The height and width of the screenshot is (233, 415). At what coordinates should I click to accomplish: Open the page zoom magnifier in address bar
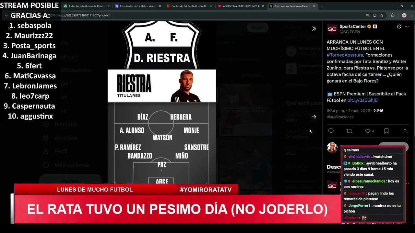pos(368,15)
